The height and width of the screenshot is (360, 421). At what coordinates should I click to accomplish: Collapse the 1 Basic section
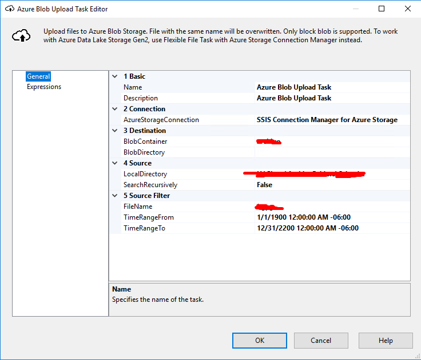pos(115,76)
